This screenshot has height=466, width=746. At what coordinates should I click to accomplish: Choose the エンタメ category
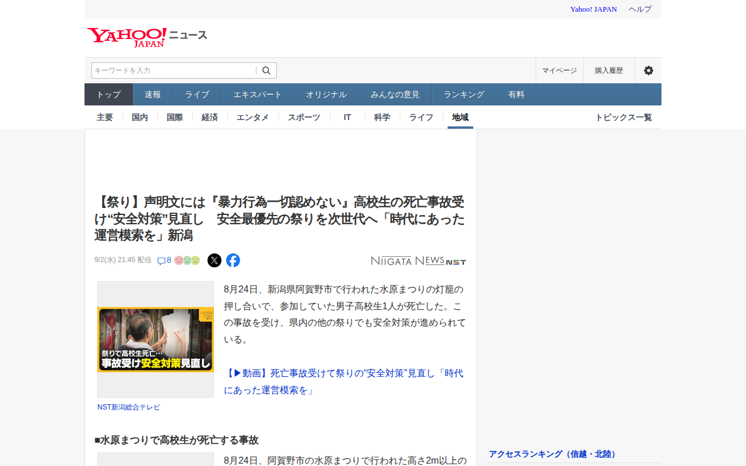point(253,117)
